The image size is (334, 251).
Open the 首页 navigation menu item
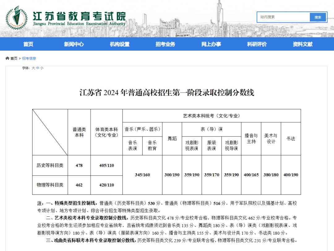[x=28, y=44]
